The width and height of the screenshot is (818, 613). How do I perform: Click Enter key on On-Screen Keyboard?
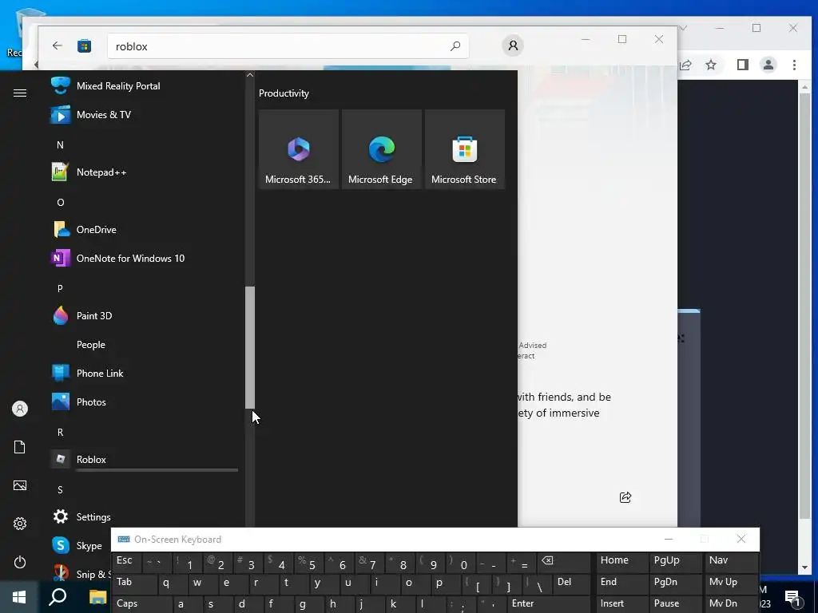pyautogui.click(x=548, y=605)
